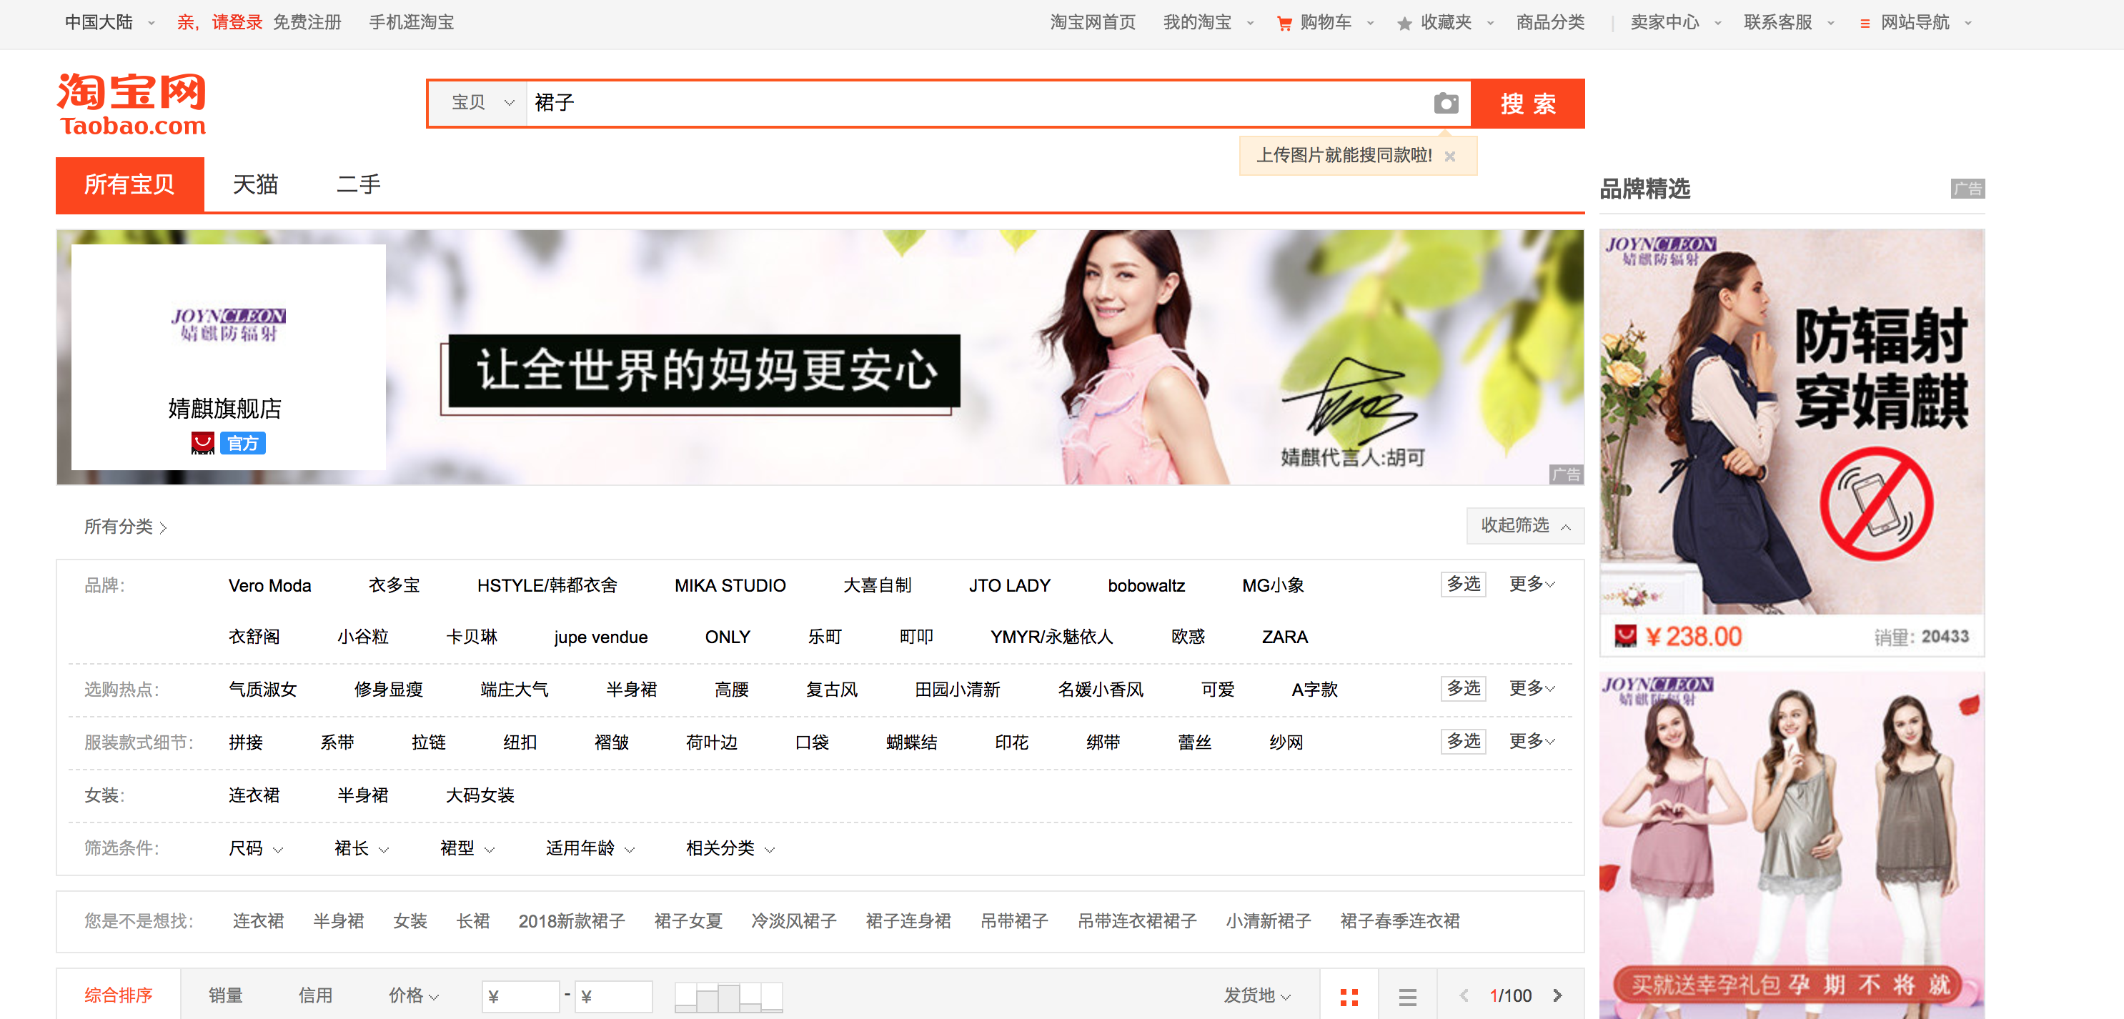Image resolution: width=2124 pixels, height=1019 pixels.
Task: Dismiss the image upload tooltip with its X
Action: tap(1451, 156)
